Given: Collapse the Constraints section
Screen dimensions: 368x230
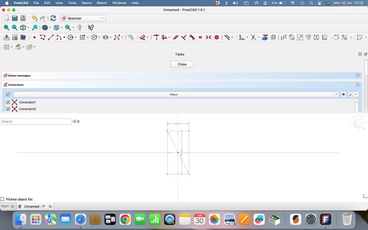Looking at the screenshot, I should pyautogui.click(x=358, y=85).
